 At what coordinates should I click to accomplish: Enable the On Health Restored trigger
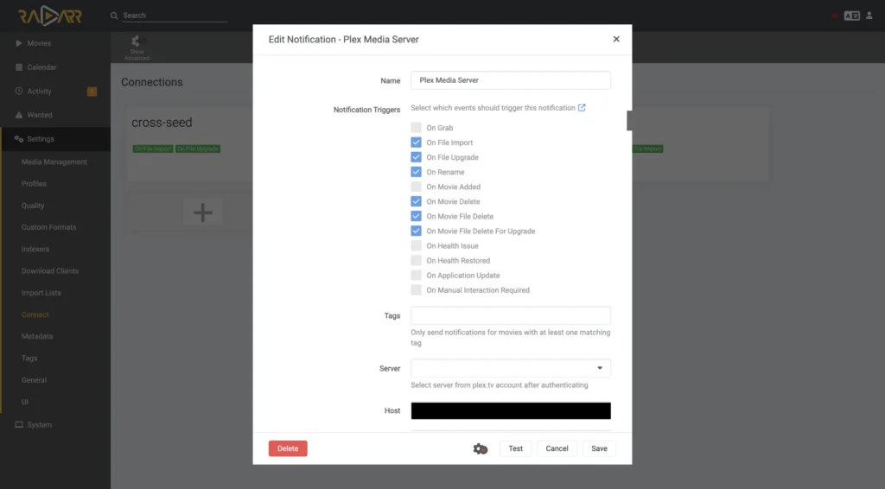pos(416,260)
